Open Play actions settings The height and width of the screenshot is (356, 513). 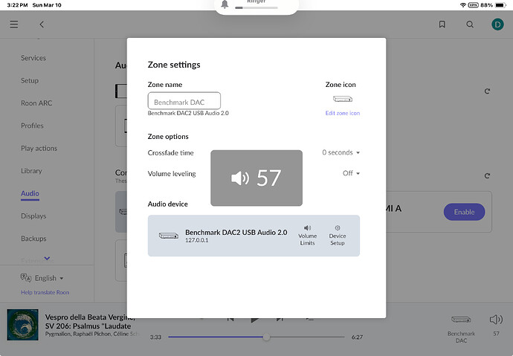[x=39, y=148]
